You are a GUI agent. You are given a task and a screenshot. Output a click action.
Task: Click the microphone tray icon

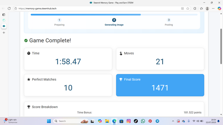click(189, 121)
